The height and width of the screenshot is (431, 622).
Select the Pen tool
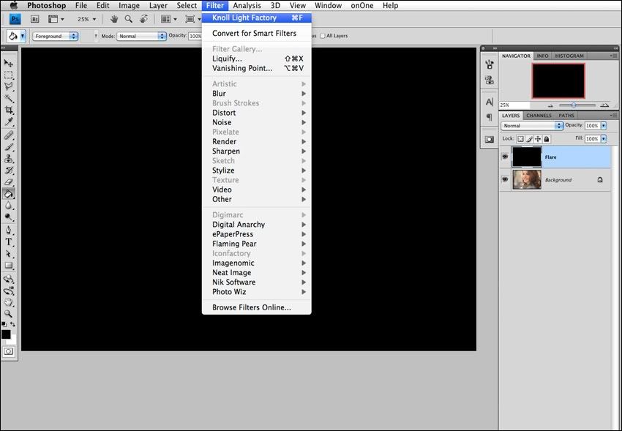[8, 231]
